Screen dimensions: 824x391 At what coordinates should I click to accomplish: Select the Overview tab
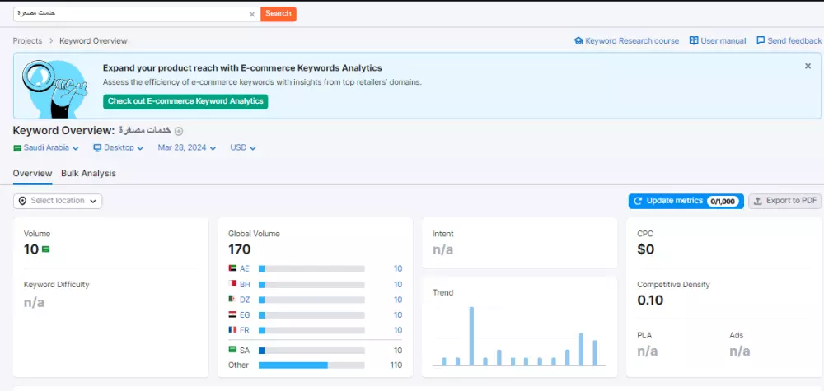pyautogui.click(x=33, y=173)
